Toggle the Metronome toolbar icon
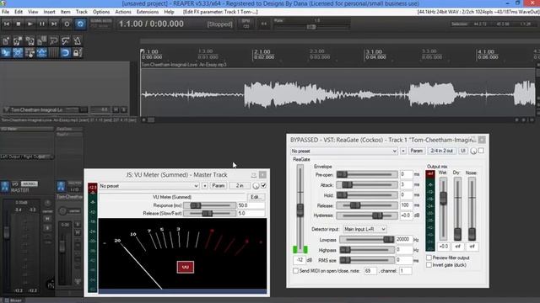540x303 pixels. [77, 41]
